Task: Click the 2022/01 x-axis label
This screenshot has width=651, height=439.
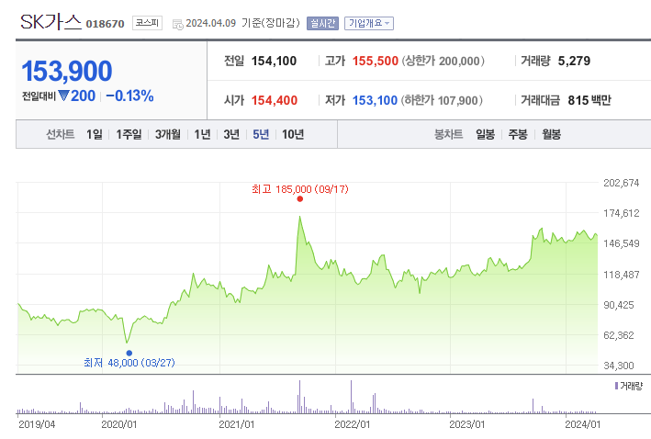Action: pyautogui.click(x=352, y=424)
